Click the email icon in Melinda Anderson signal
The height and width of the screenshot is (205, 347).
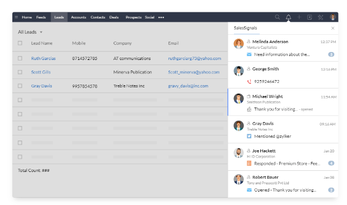[249, 54]
